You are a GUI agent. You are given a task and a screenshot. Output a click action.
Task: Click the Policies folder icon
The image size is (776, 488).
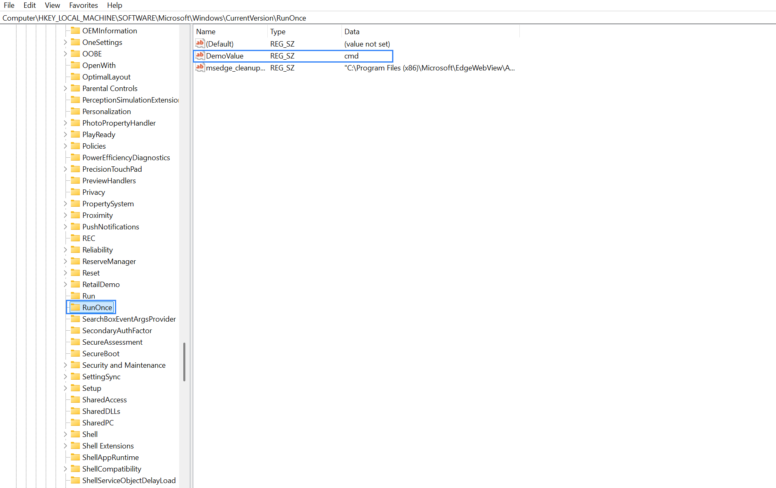click(75, 146)
